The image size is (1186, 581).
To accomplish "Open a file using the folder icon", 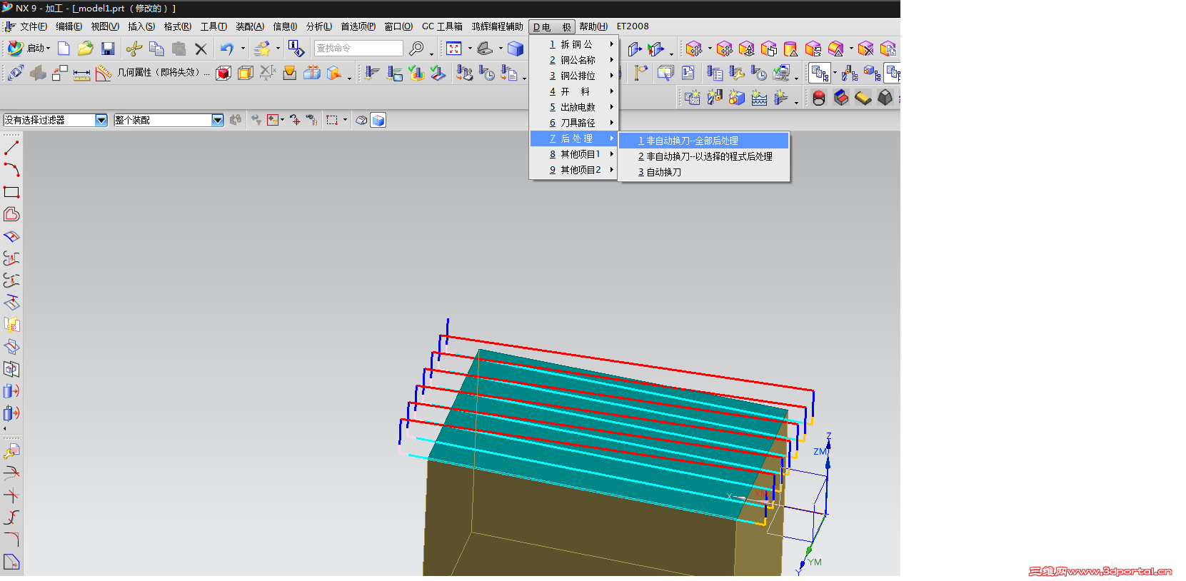I will pyautogui.click(x=86, y=49).
